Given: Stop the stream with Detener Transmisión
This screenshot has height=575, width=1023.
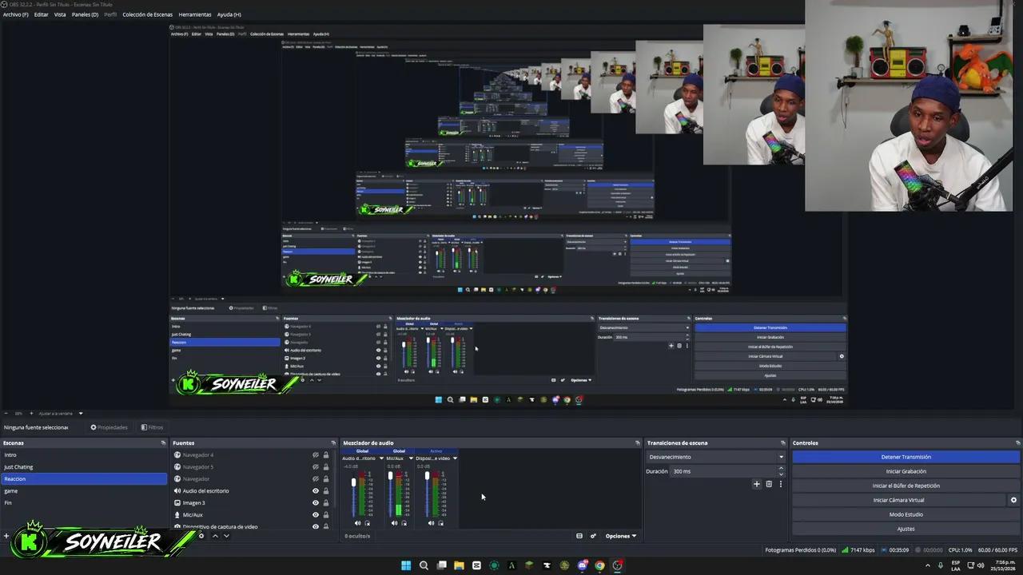Looking at the screenshot, I should tap(906, 457).
